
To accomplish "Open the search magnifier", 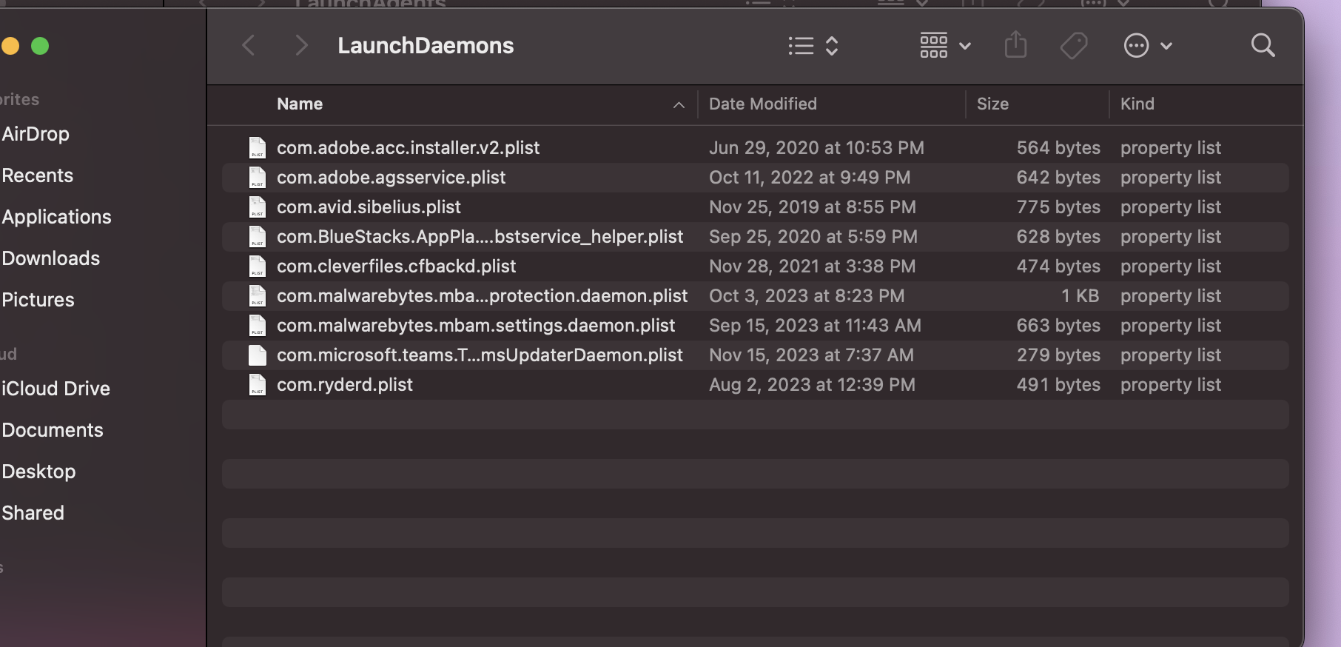I will [x=1263, y=46].
